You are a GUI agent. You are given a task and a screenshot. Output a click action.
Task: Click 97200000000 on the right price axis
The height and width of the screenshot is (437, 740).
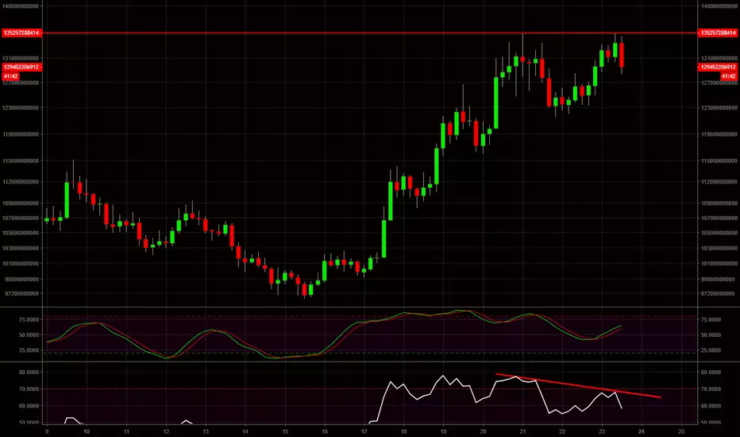tap(717, 294)
